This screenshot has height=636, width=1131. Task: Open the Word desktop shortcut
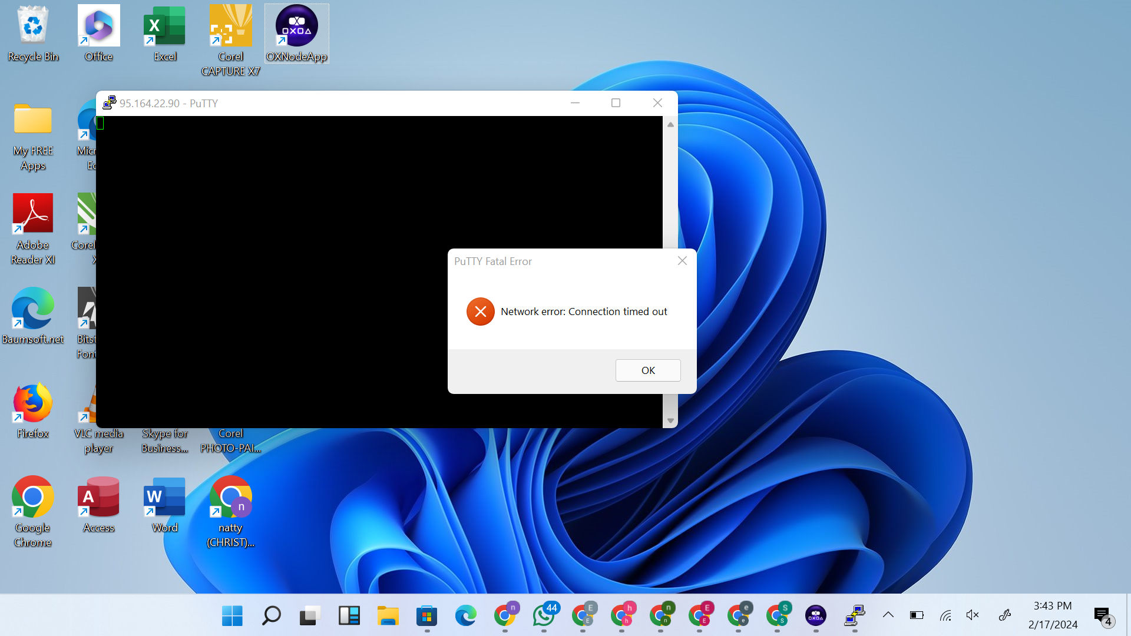tap(165, 505)
